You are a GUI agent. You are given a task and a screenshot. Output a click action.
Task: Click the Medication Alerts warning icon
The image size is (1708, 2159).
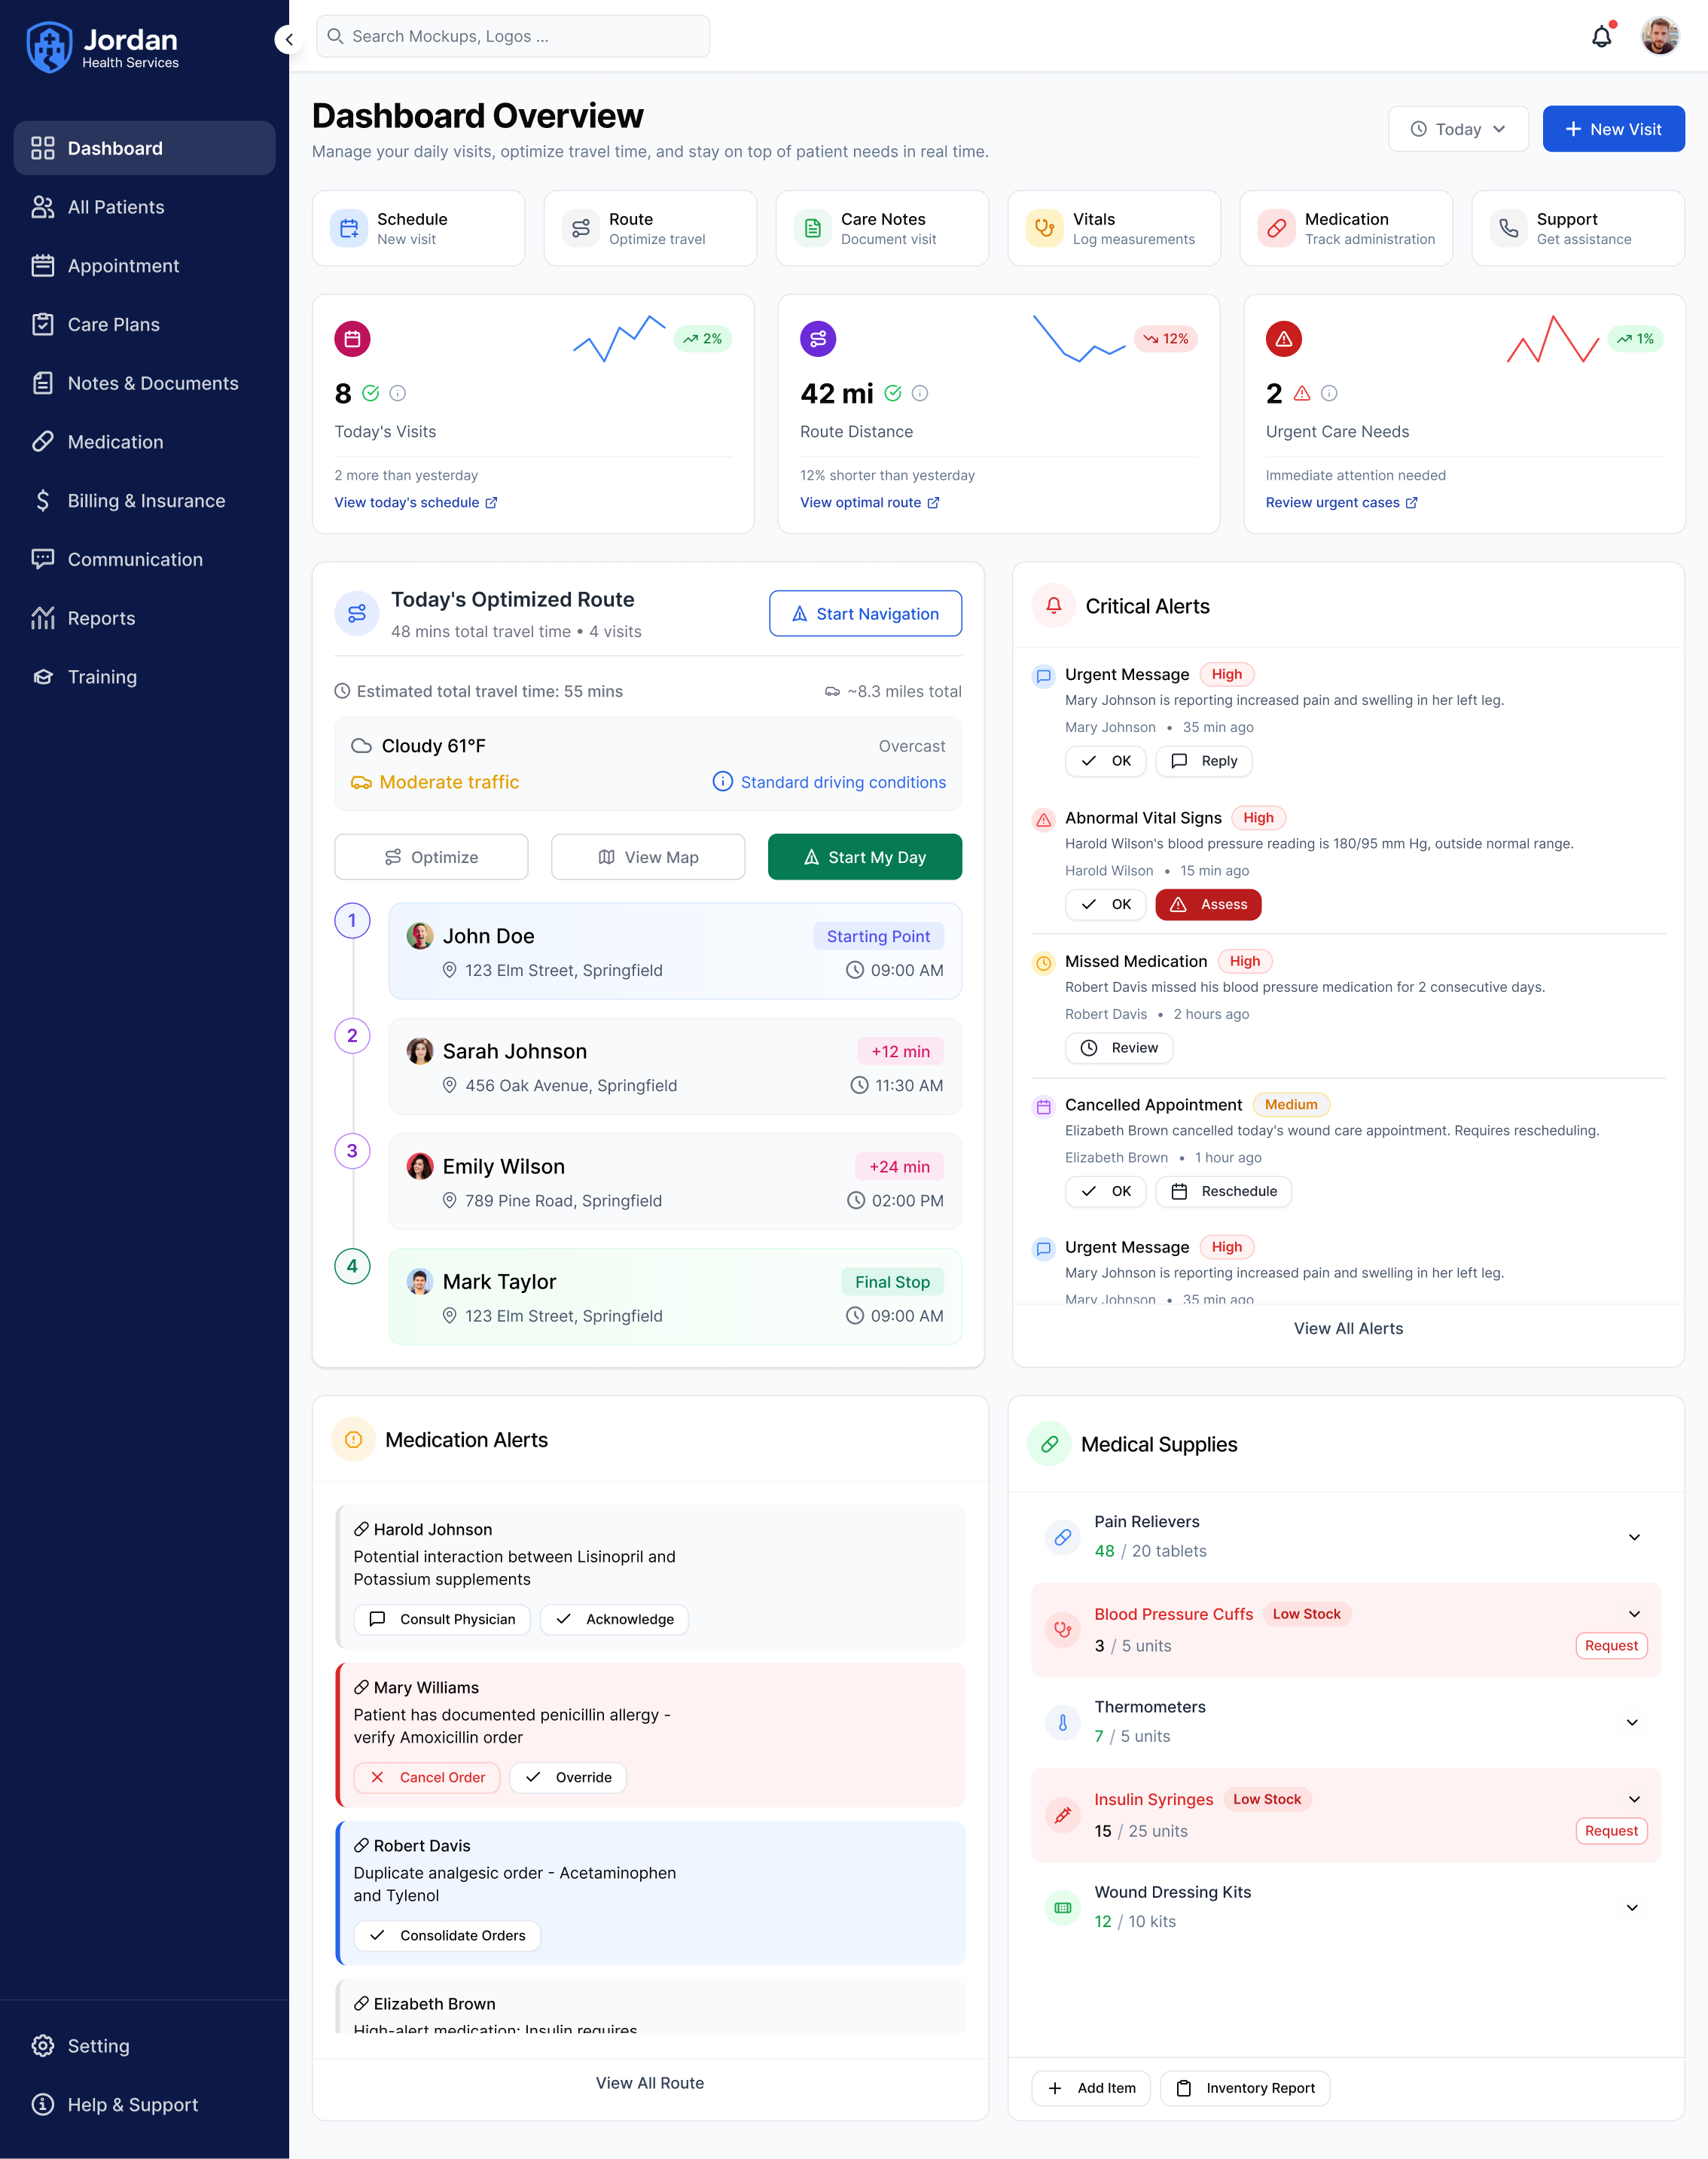click(353, 1440)
